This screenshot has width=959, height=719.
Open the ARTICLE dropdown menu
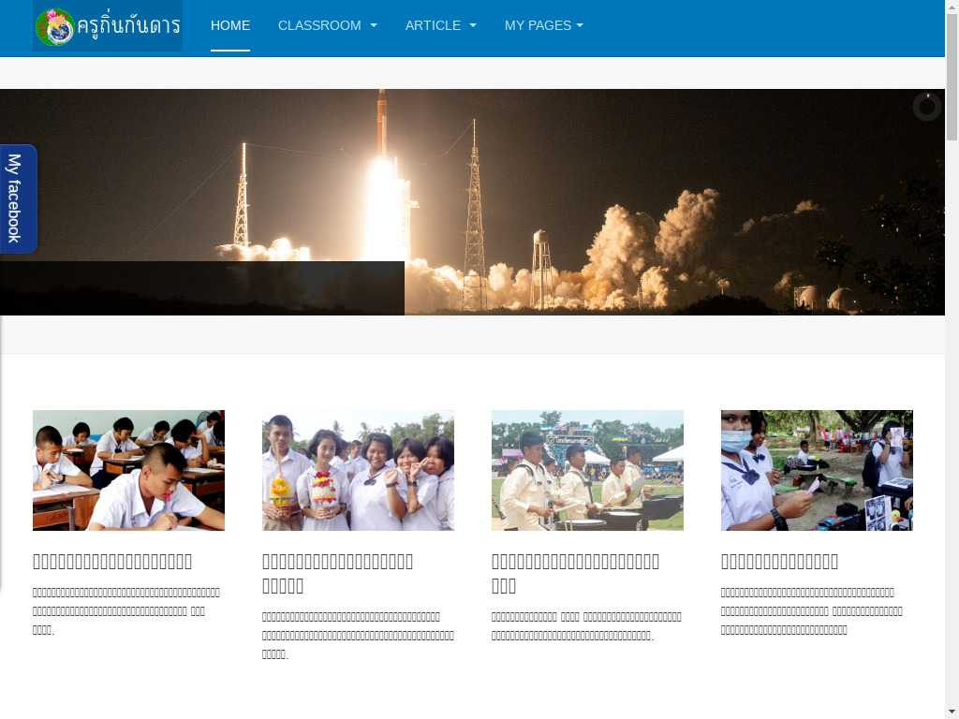(x=440, y=25)
